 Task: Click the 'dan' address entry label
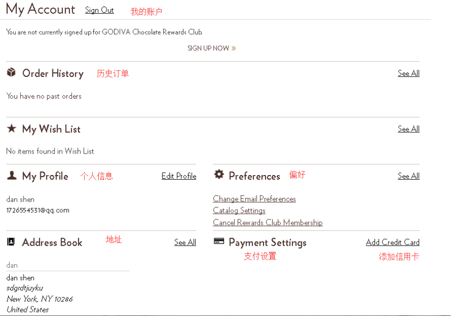[x=12, y=265]
